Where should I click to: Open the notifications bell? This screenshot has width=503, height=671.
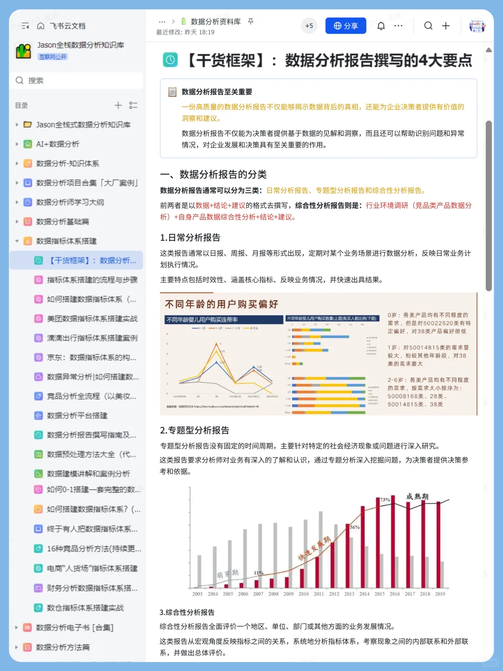(381, 26)
